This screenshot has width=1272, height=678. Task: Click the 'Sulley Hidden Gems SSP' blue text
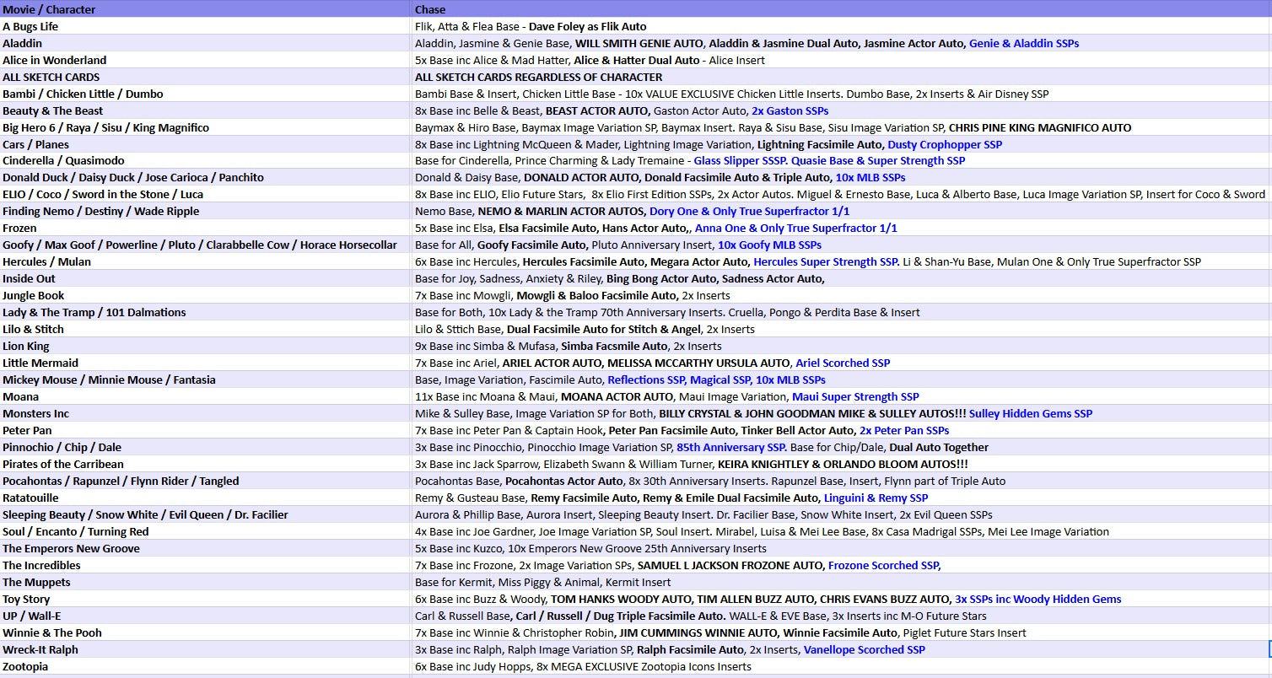pyautogui.click(x=1030, y=413)
